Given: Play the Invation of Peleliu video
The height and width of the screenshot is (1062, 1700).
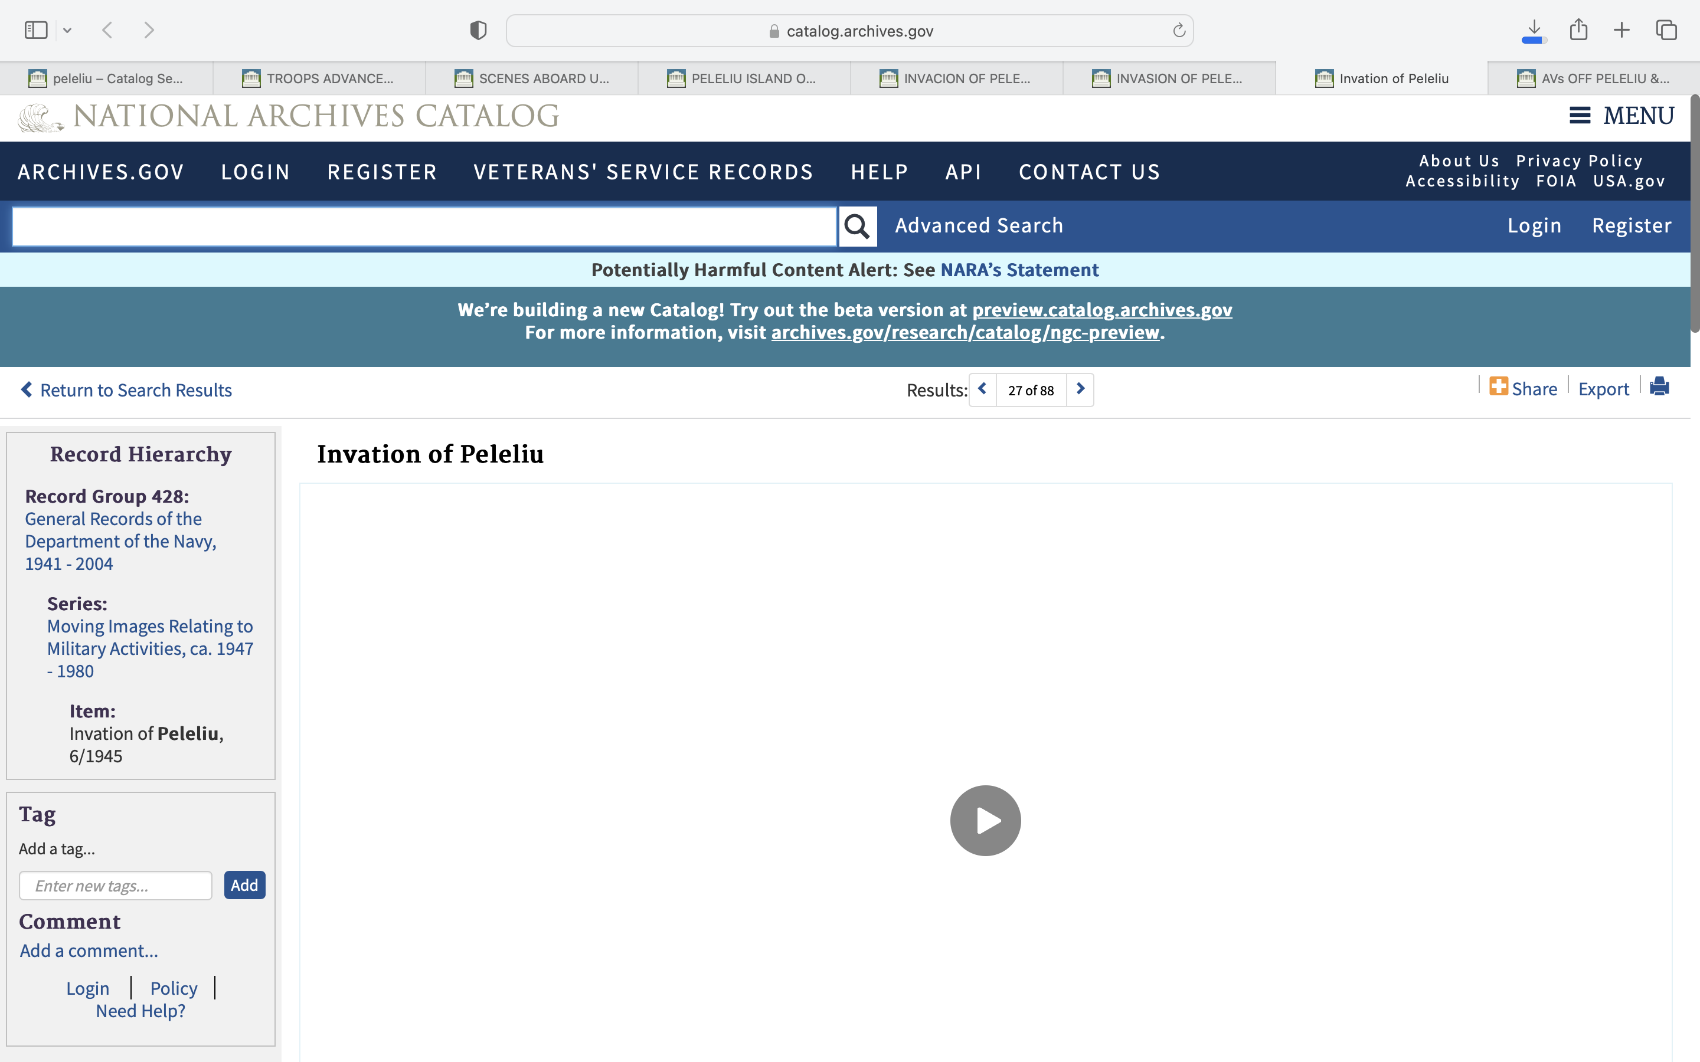Looking at the screenshot, I should tap(985, 820).
